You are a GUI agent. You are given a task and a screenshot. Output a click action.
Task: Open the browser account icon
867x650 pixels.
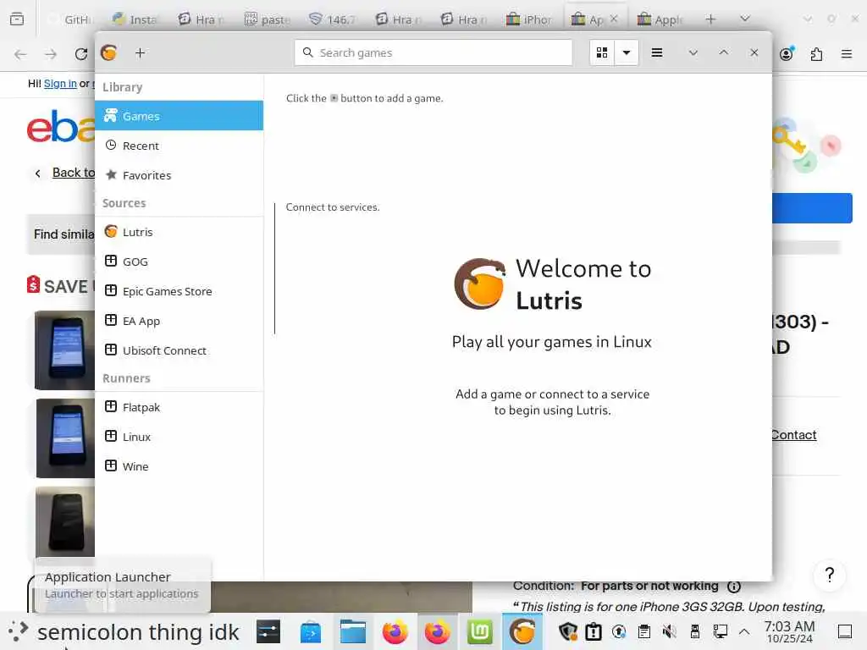point(787,53)
